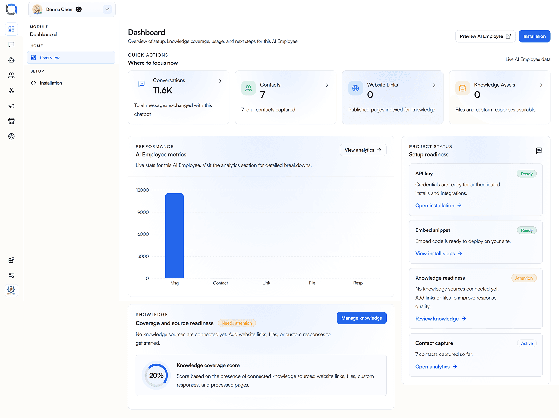Viewport: 559px width, 418px height.
Task: Click the View analytics button
Action: click(x=363, y=150)
